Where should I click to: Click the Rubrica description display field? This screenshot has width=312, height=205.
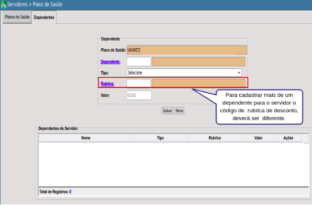click(x=198, y=83)
